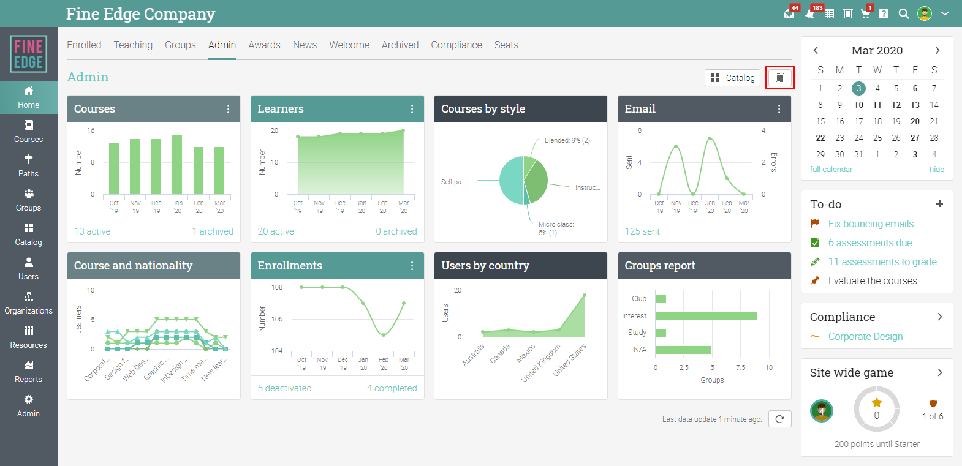
Task: Check the 6 assessments due checkbox
Action: tap(815, 242)
